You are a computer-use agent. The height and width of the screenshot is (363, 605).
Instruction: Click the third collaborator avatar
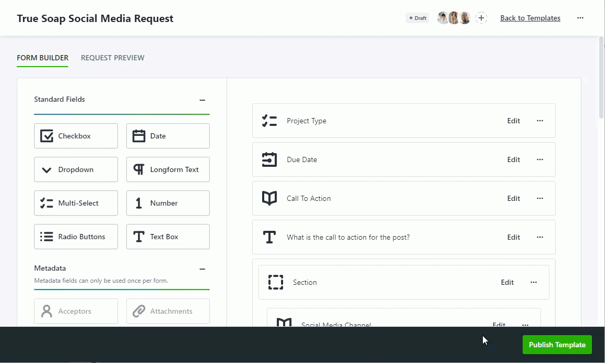coord(465,18)
